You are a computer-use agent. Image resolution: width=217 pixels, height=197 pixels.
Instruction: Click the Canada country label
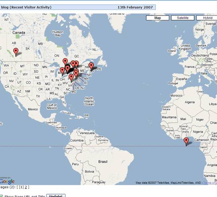pyautogui.click(x=19, y=33)
